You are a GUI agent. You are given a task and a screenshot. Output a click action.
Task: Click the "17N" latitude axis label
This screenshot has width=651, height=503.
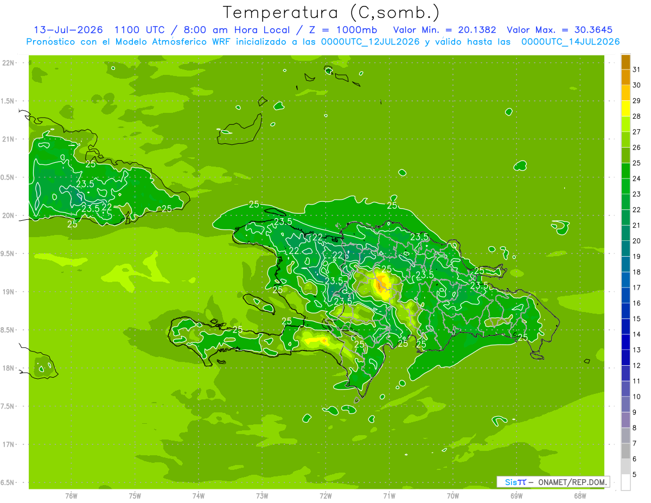click(x=9, y=444)
